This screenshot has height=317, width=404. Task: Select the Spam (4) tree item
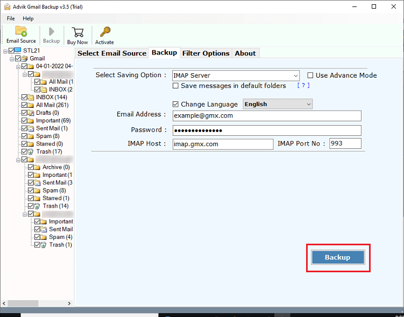click(x=61, y=237)
